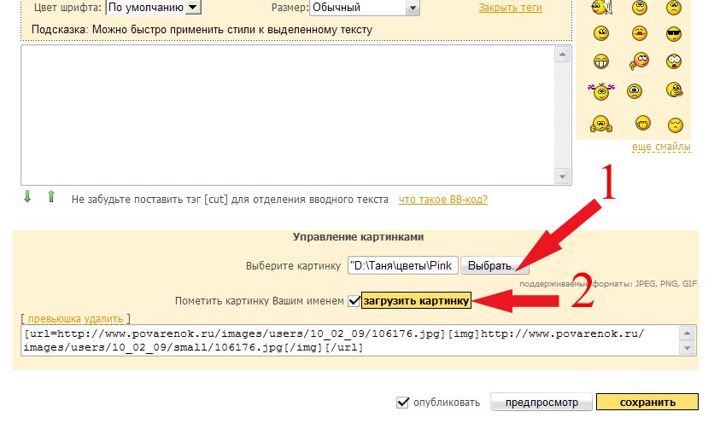Image resolution: width=720 pixels, height=429 pixels.
Task: Insert the big toothy grin smiley
Action: tap(602, 61)
